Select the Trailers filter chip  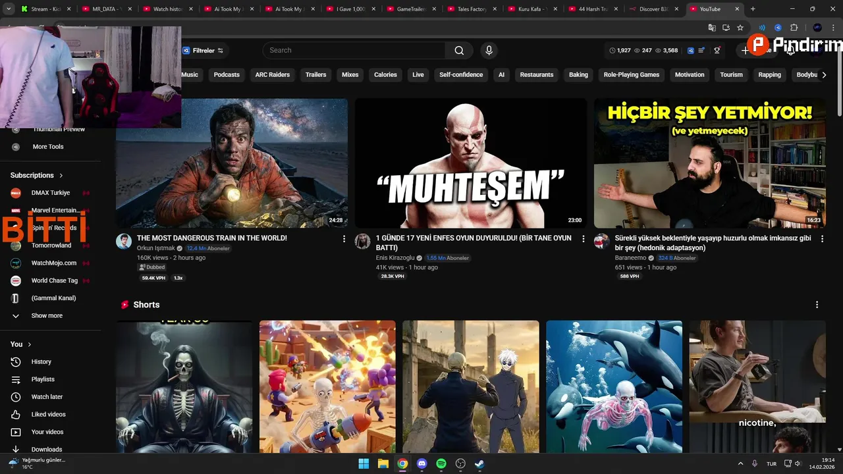(316, 75)
